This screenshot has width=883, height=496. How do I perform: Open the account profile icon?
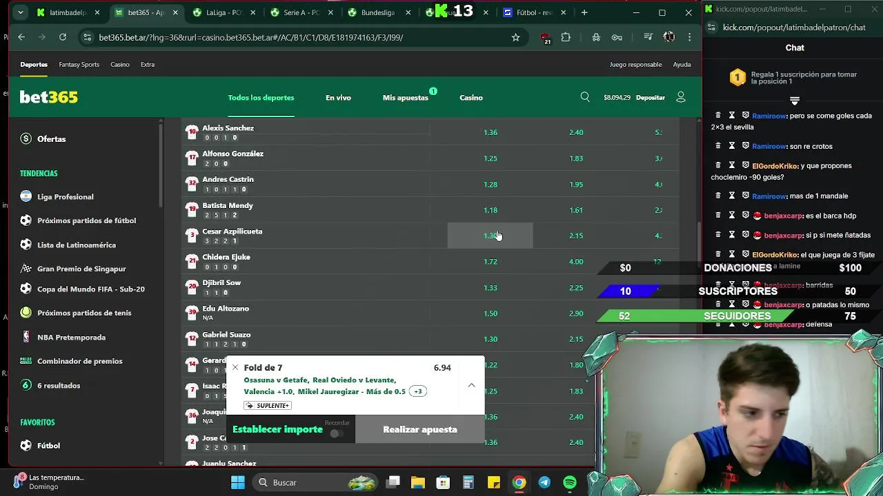[x=681, y=97]
